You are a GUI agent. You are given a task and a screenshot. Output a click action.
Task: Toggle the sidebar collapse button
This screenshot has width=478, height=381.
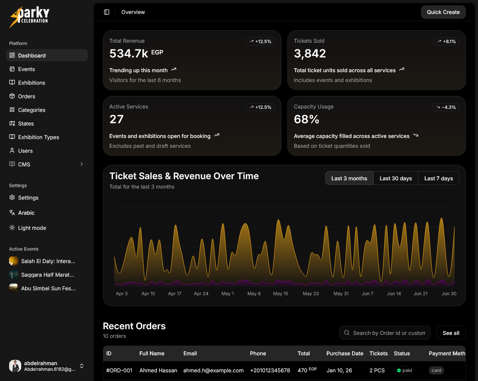click(107, 12)
